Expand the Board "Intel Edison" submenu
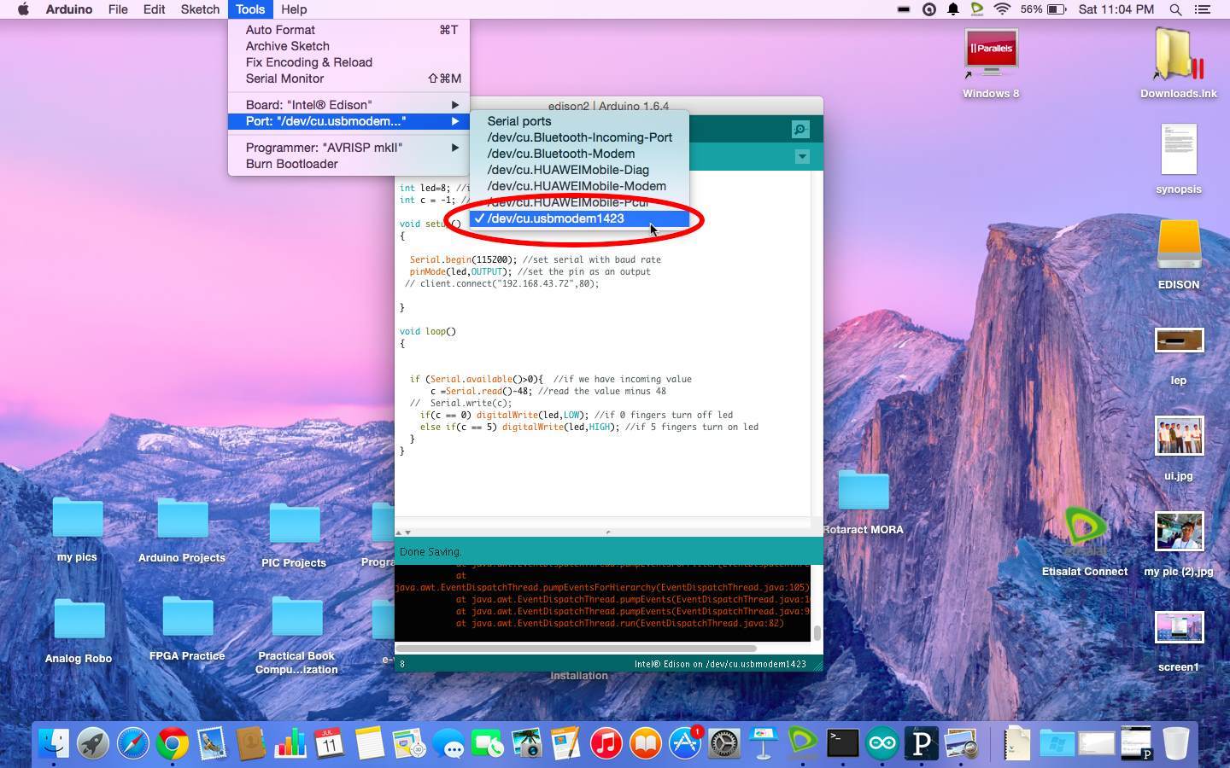 tap(348, 105)
